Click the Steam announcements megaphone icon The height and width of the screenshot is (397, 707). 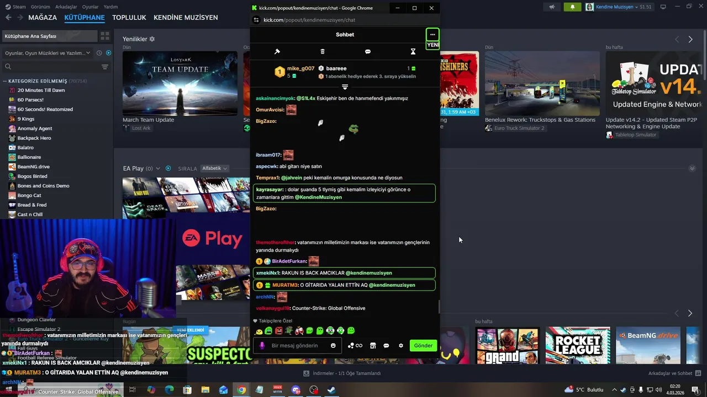click(x=551, y=7)
